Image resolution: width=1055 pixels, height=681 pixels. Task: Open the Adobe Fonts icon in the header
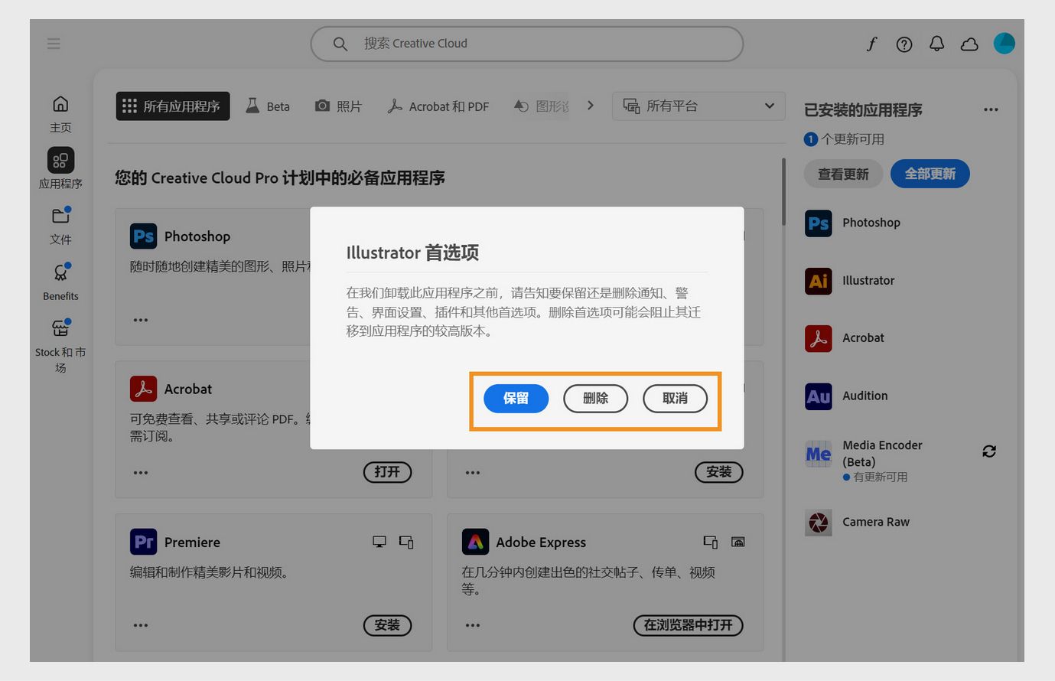871,44
